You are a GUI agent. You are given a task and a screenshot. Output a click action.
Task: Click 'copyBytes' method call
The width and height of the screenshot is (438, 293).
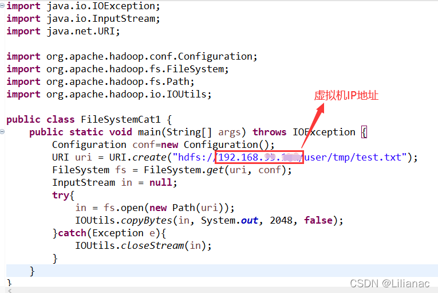click(147, 220)
